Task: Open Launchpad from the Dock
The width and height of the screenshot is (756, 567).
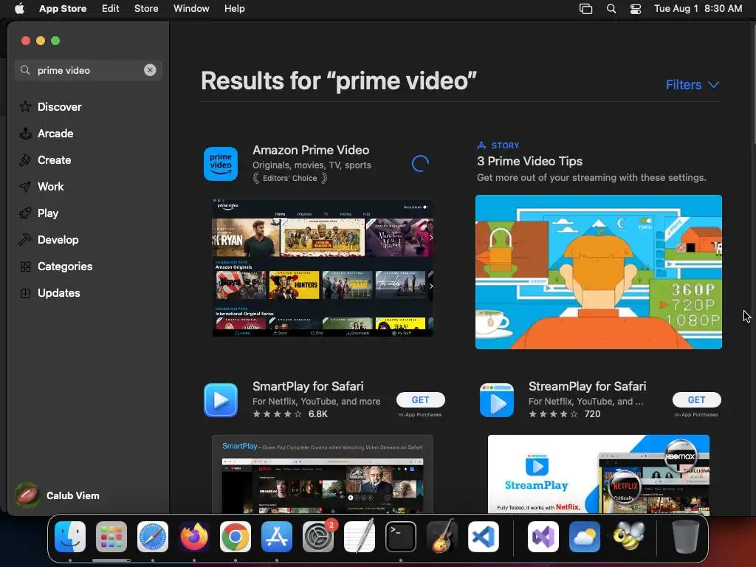Action: pyautogui.click(x=111, y=537)
